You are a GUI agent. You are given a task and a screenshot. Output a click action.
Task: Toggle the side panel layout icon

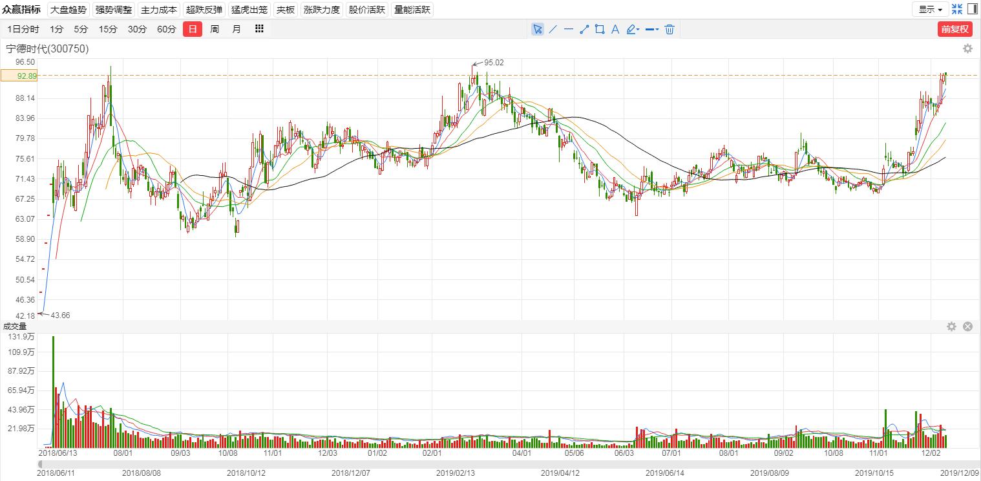pos(972,9)
